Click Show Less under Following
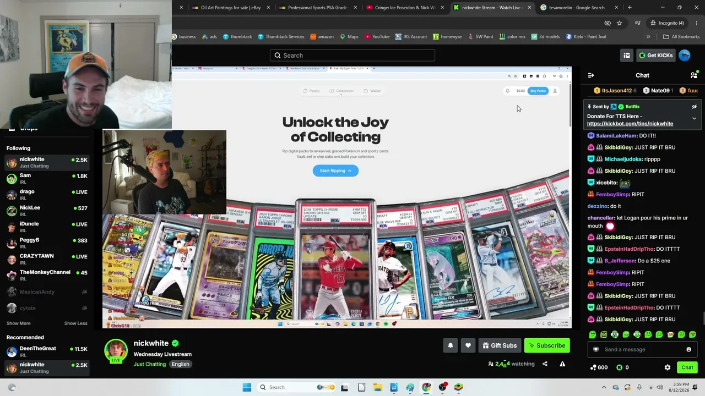705x396 pixels. (76, 323)
